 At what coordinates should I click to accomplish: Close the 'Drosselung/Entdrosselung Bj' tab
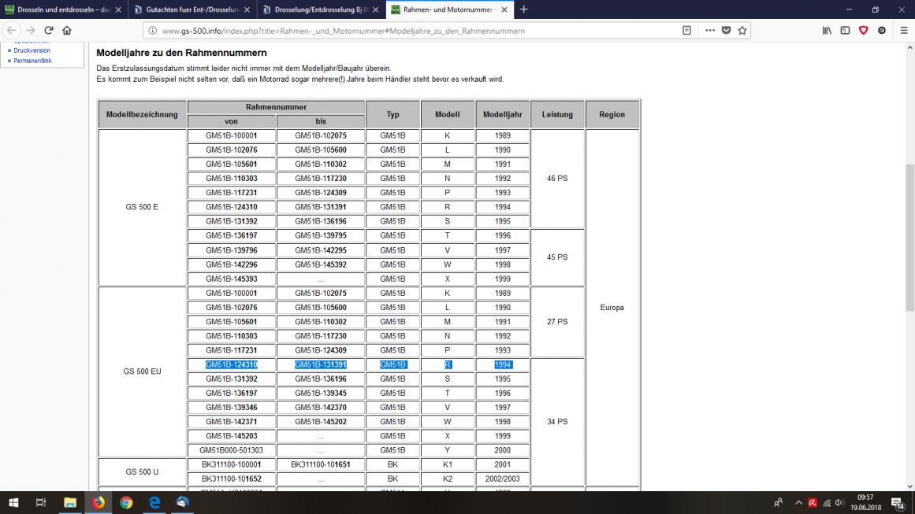[376, 10]
